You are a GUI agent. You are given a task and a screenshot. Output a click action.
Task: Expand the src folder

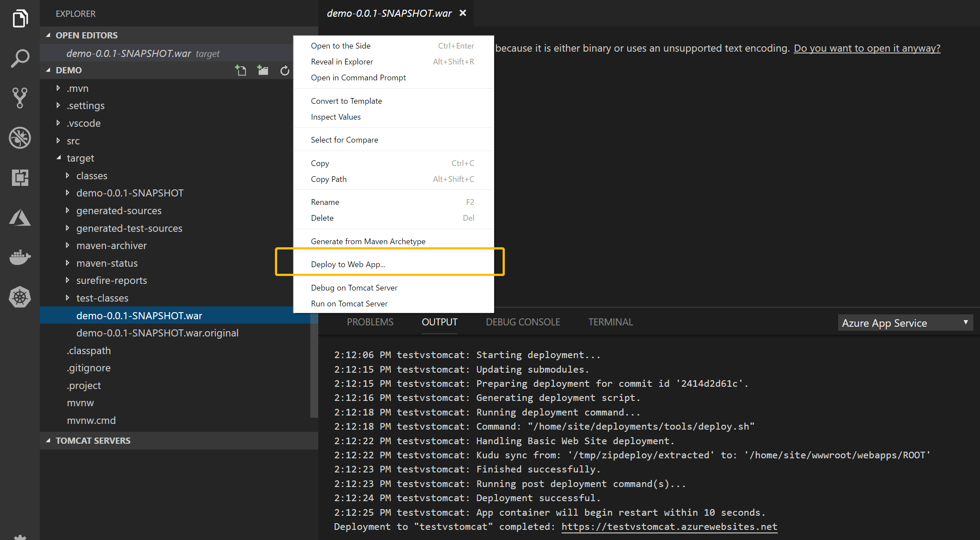tap(73, 140)
